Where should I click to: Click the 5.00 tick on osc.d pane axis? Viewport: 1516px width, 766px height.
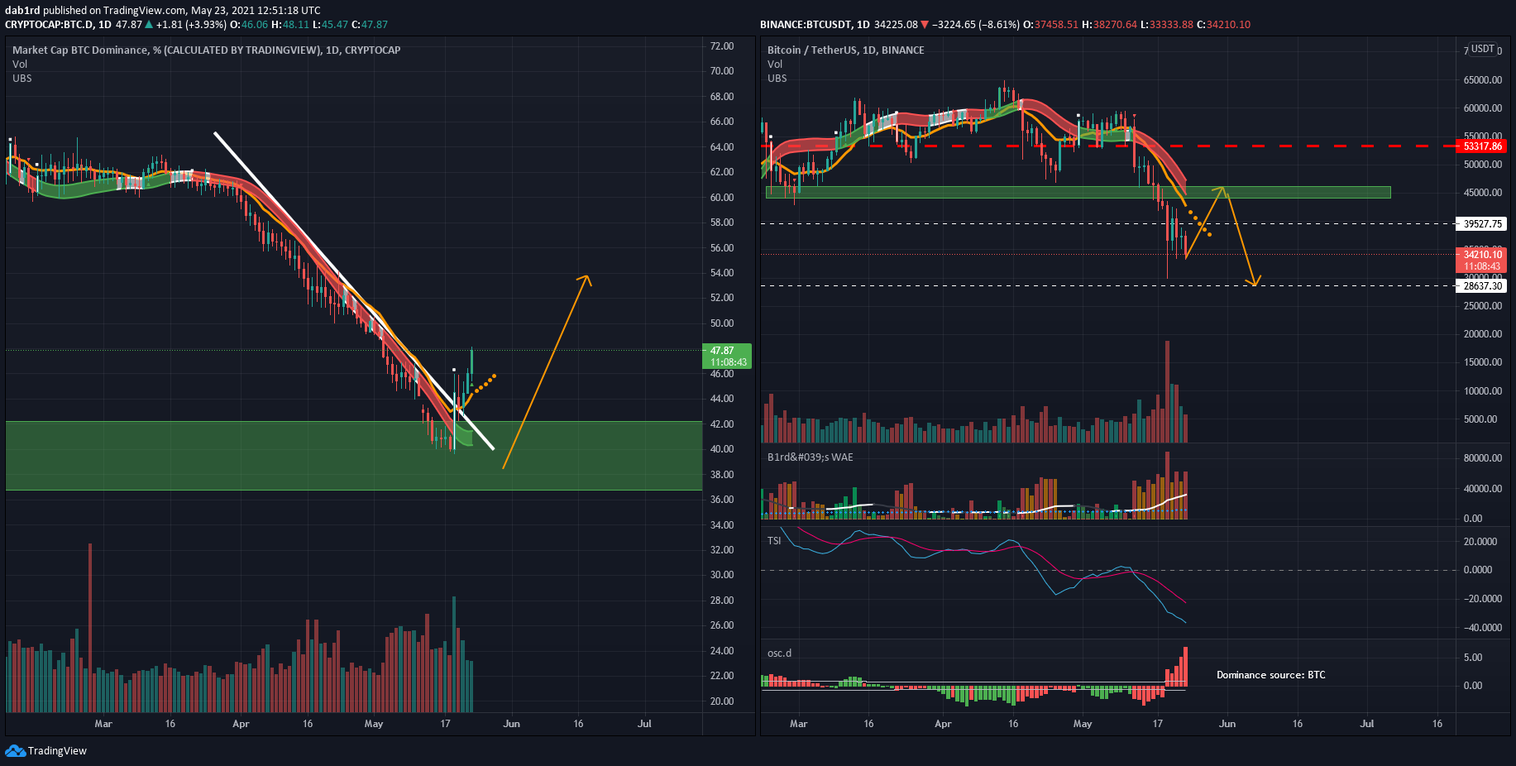(1473, 658)
